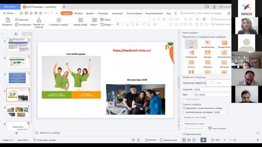Toggle Underline formatting
This screenshot has width=262, height=147.
[127, 24]
